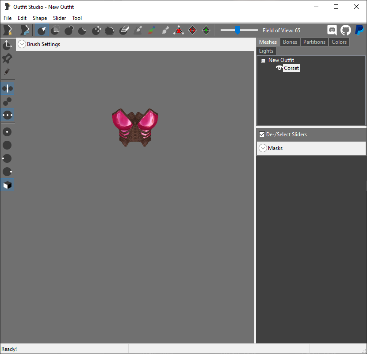This screenshot has height=354, width=367.
Task: Open the GitHub link icon
Action: (x=346, y=30)
